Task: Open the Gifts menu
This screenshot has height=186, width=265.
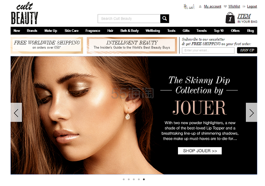Action: click(186, 31)
